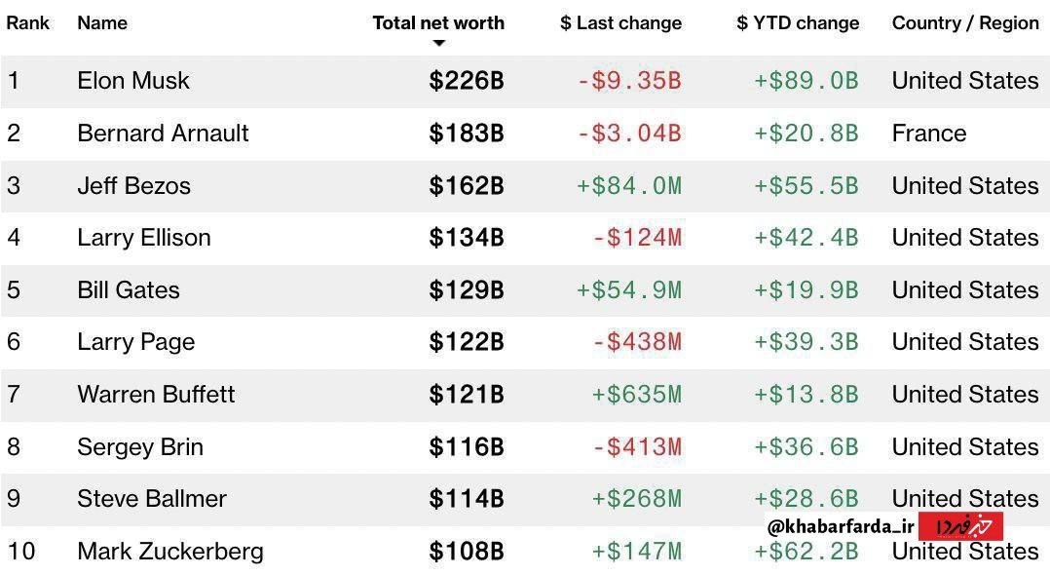This screenshot has width=1050, height=575.
Task: Open Elon Musk's profile link
Action: [x=133, y=81]
